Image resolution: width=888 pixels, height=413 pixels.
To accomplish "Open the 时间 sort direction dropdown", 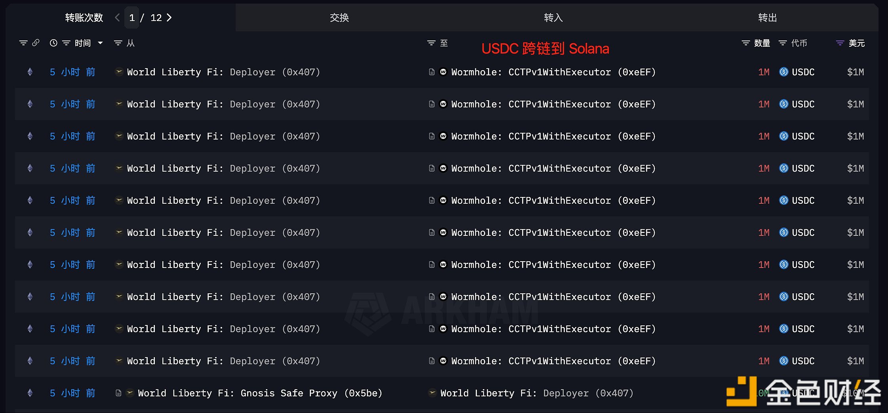I will point(100,43).
